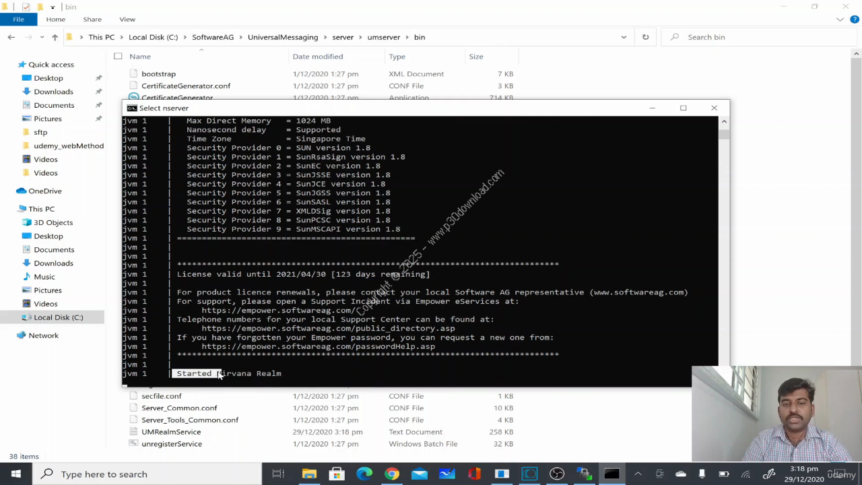The width and height of the screenshot is (862, 485).
Task: Open Microsoft Store from taskbar
Action: [x=337, y=474]
